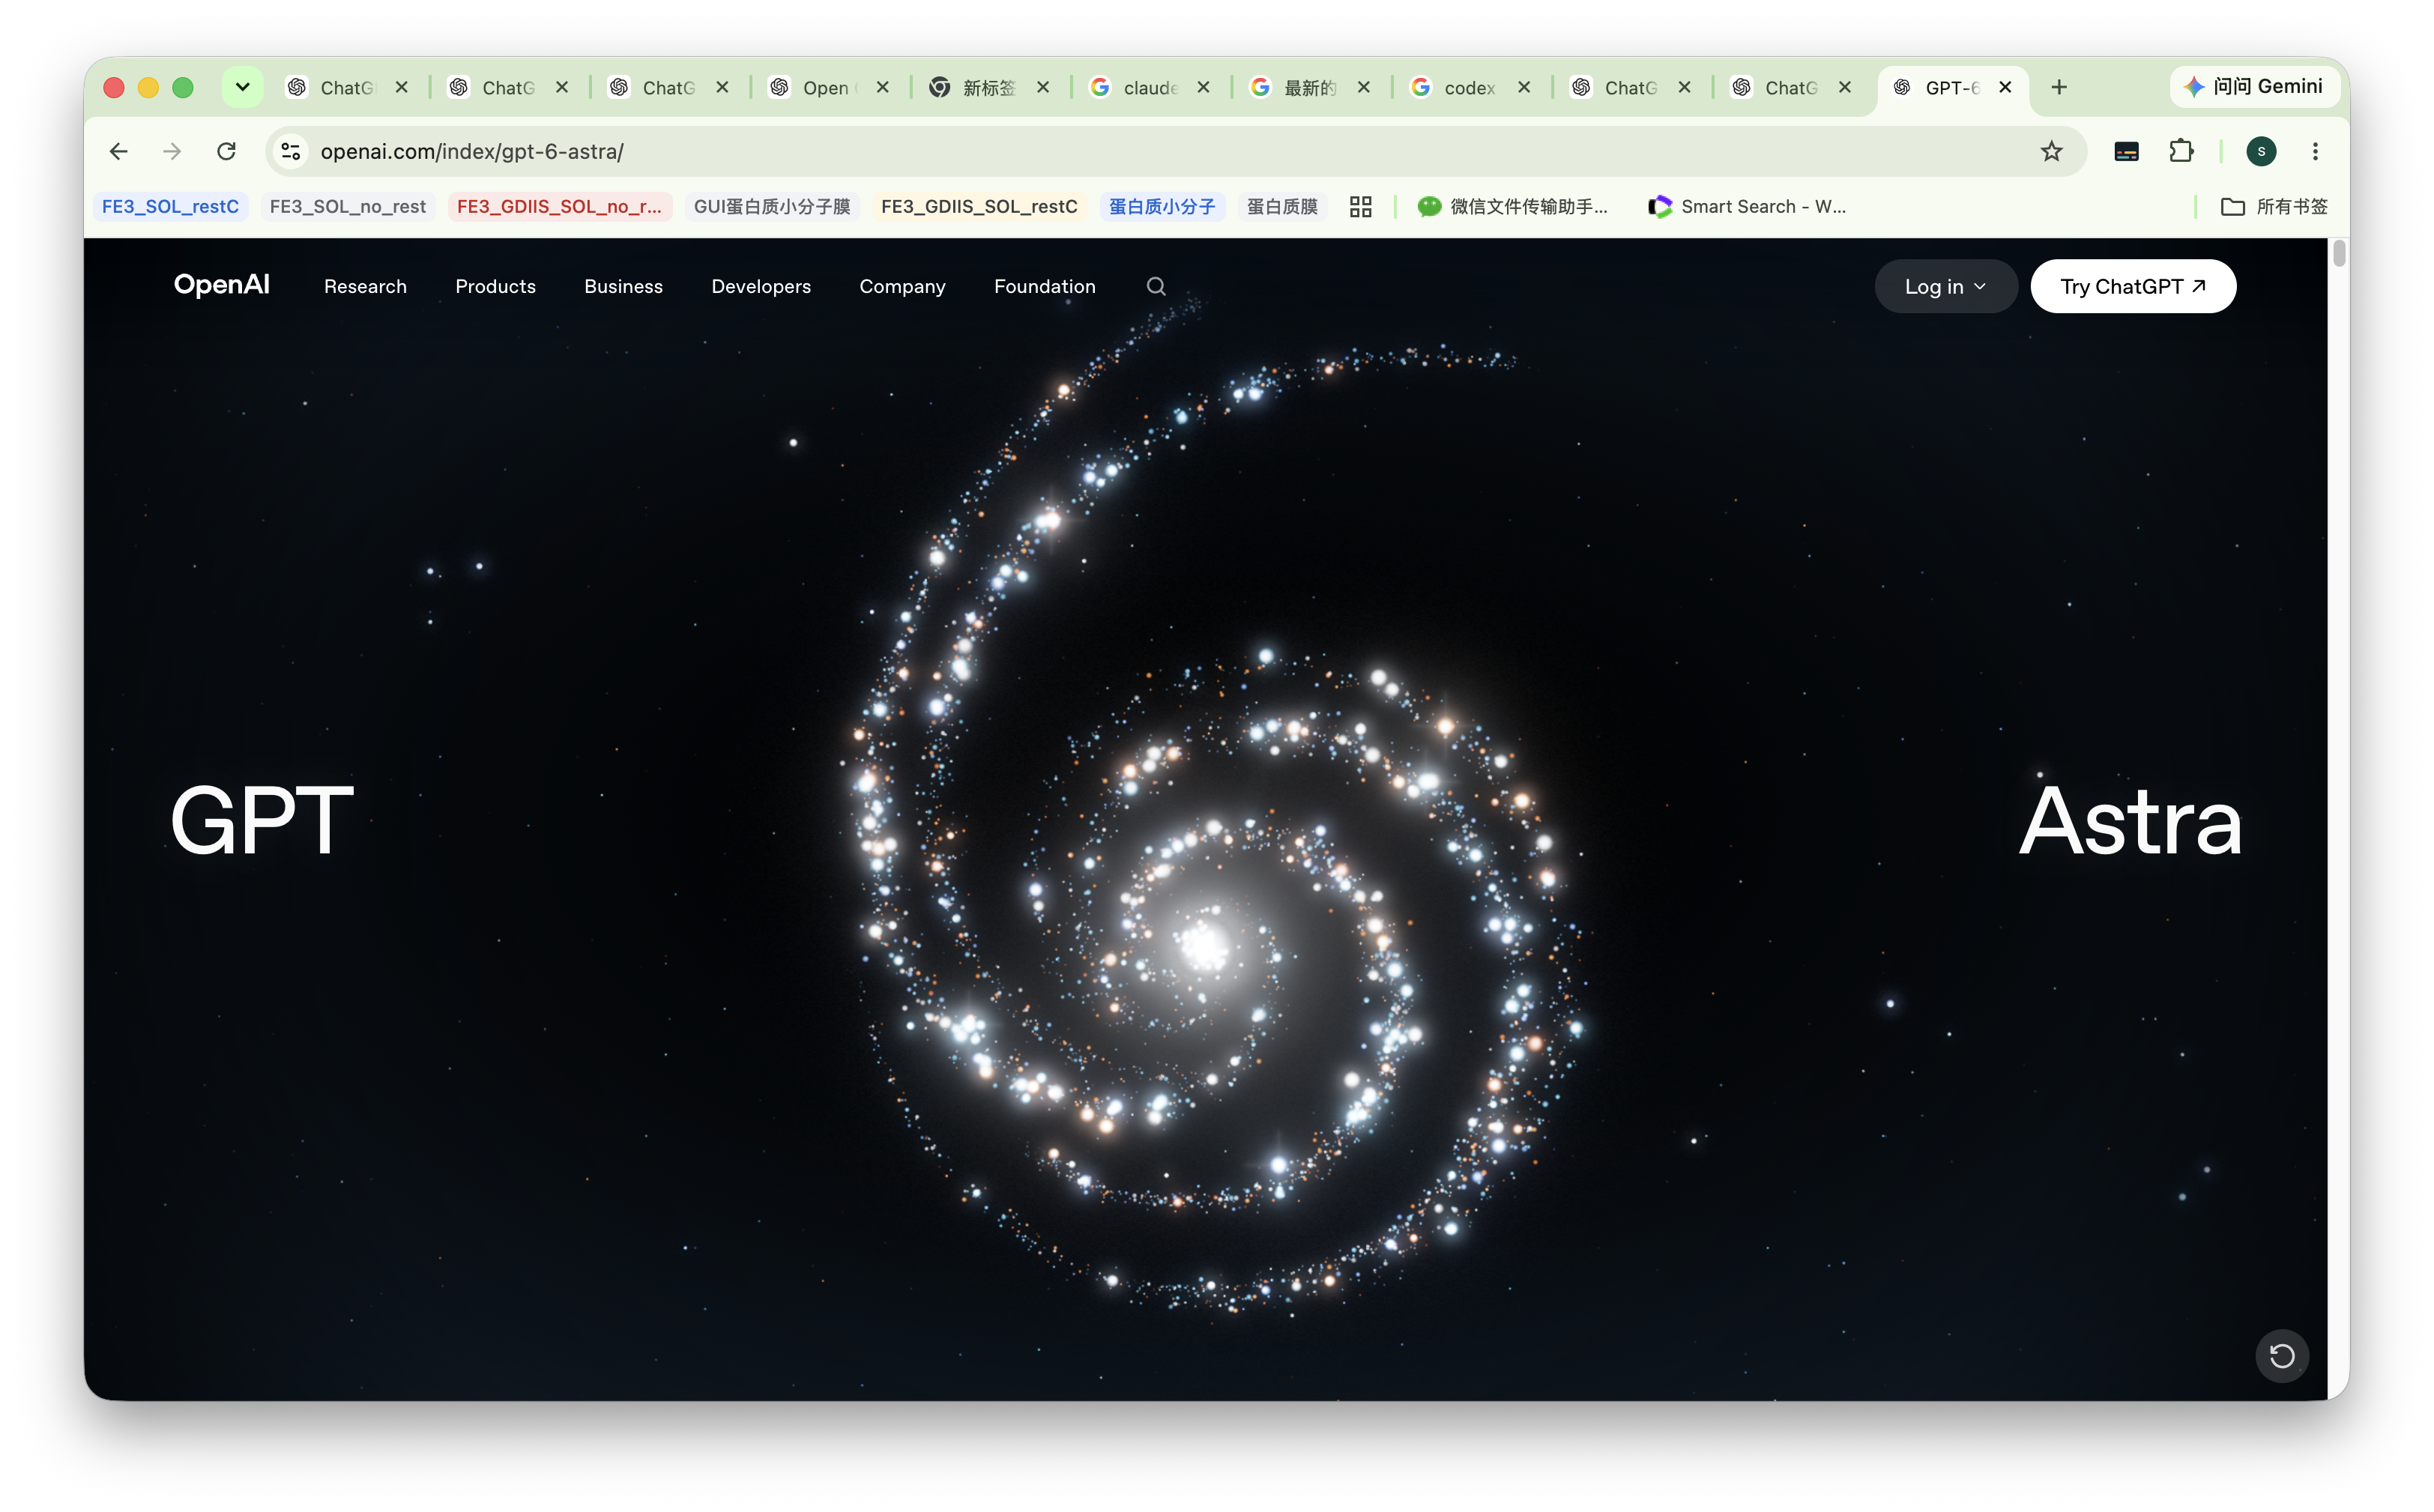Viewport: 2434px width, 1512px height.
Task: Click the search magnifier on OpenAI navbar
Action: tap(1156, 286)
